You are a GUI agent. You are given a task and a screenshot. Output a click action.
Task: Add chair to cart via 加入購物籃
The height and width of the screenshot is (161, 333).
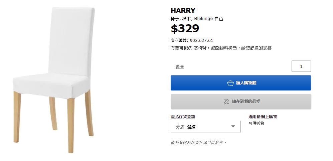coord(240,83)
